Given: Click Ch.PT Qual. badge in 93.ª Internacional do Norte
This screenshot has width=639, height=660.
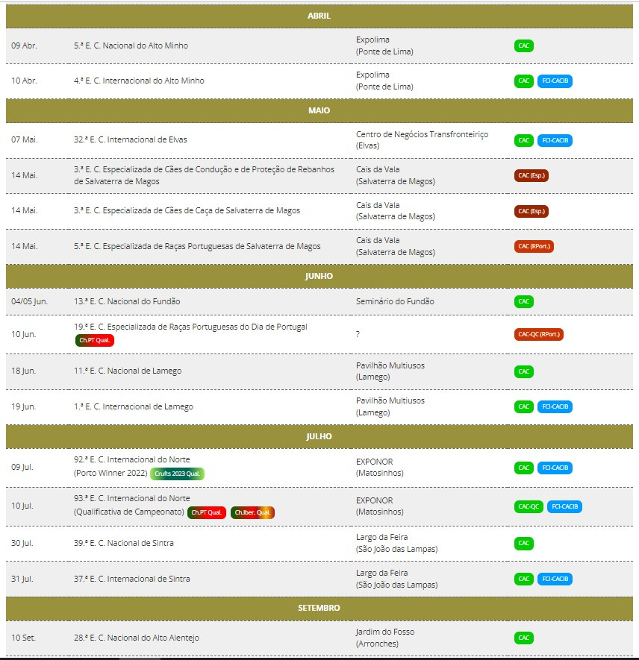Looking at the screenshot, I should 207,512.
